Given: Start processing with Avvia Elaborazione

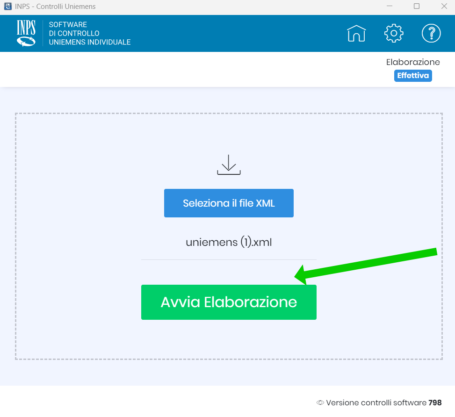Looking at the screenshot, I should coord(229,302).
